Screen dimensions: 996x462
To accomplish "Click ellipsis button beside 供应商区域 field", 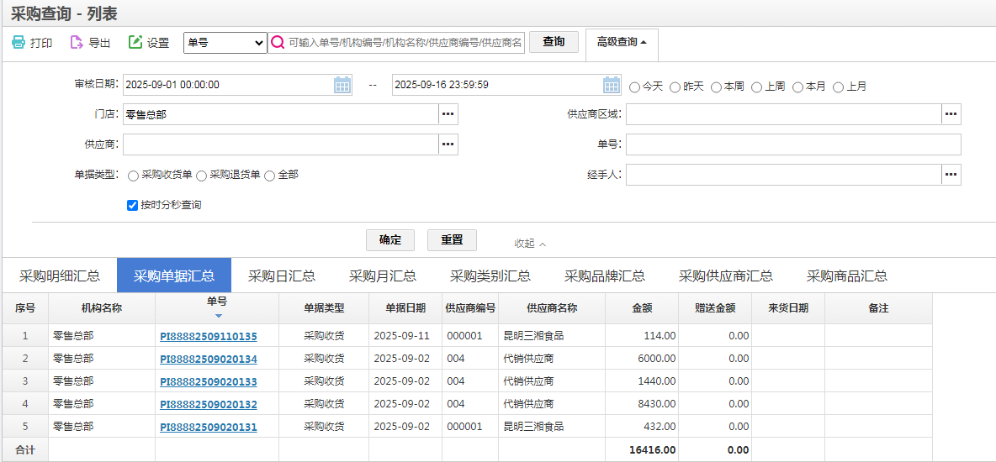I will coord(951,114).
